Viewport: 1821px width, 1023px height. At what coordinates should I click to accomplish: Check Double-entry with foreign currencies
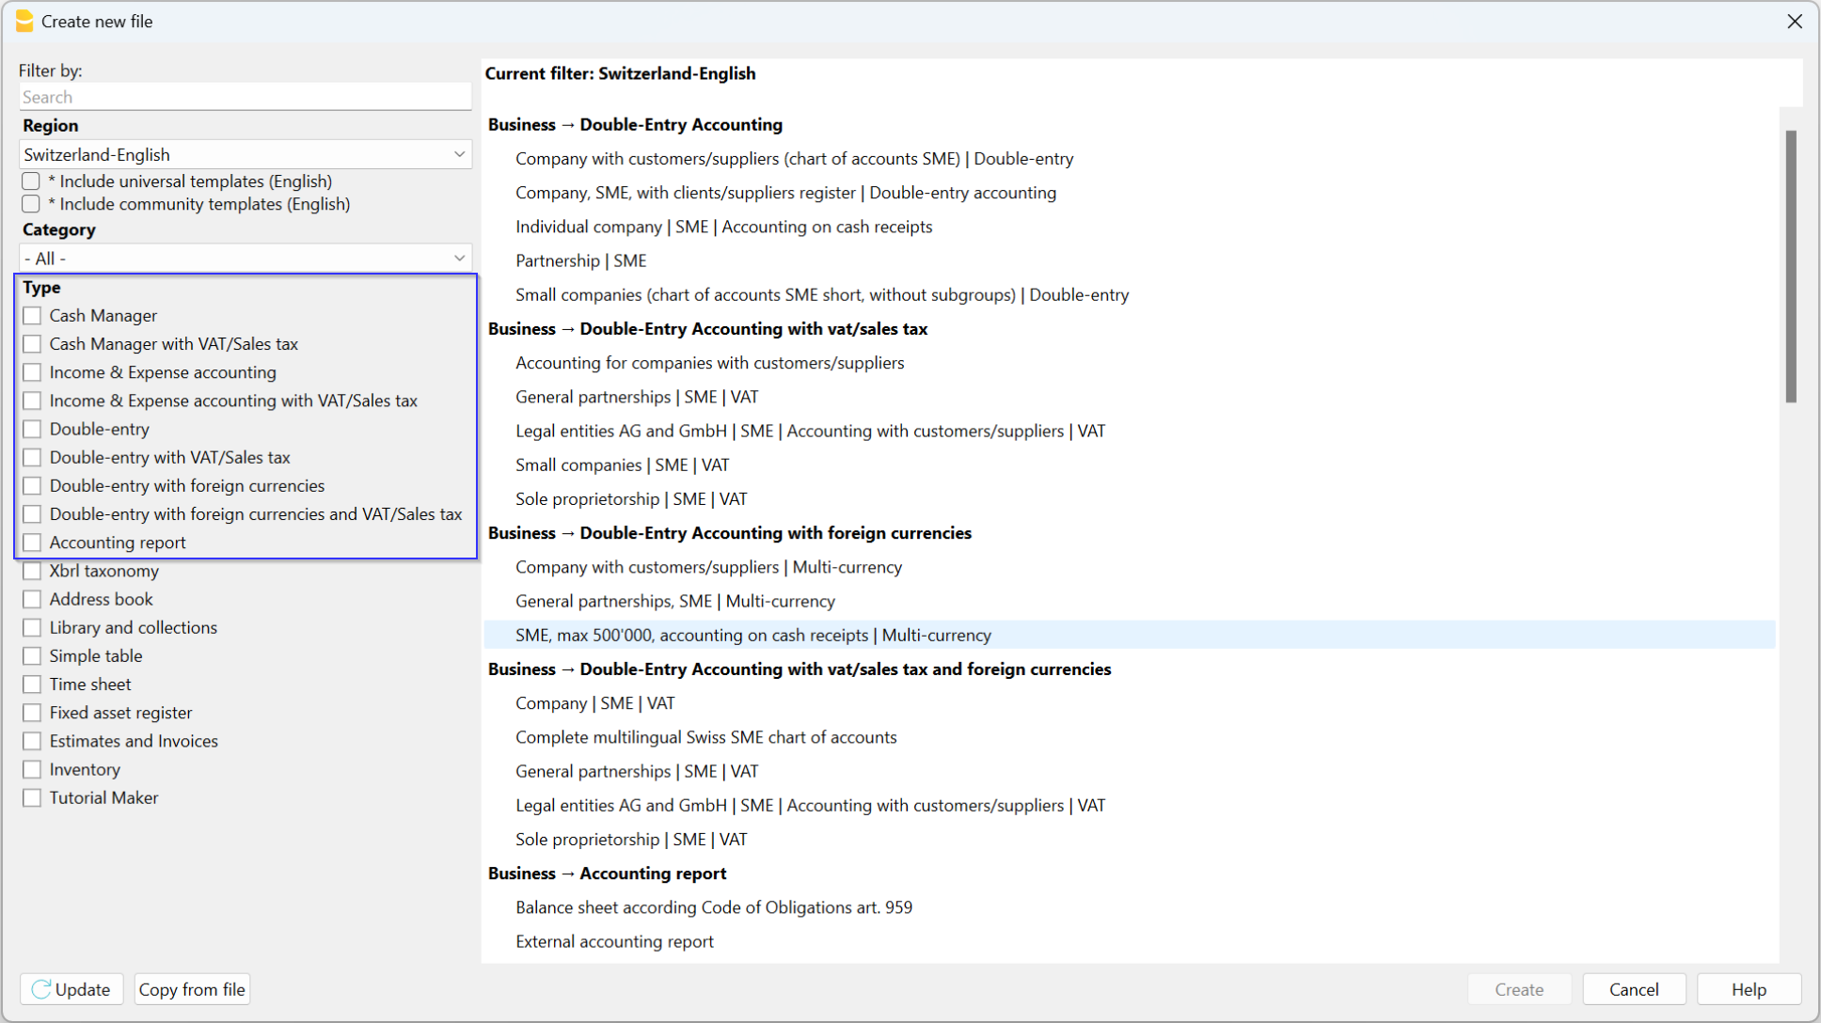[x=33, y=486]
